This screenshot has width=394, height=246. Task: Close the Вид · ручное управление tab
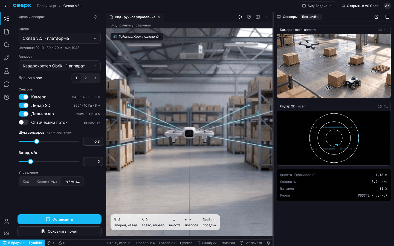coord(159,17)
